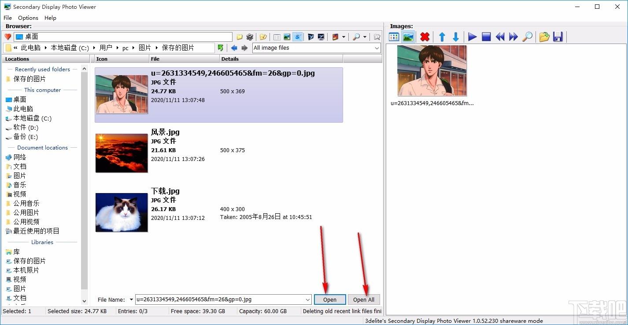Open image list with folder arrow icon

click(x=544, y=37)
